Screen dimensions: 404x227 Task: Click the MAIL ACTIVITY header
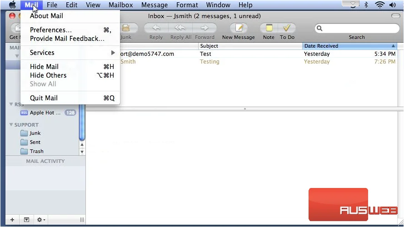tap(45, 161)
